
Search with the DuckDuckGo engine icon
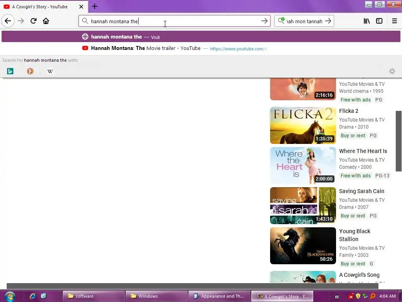[x=30, y=71]
